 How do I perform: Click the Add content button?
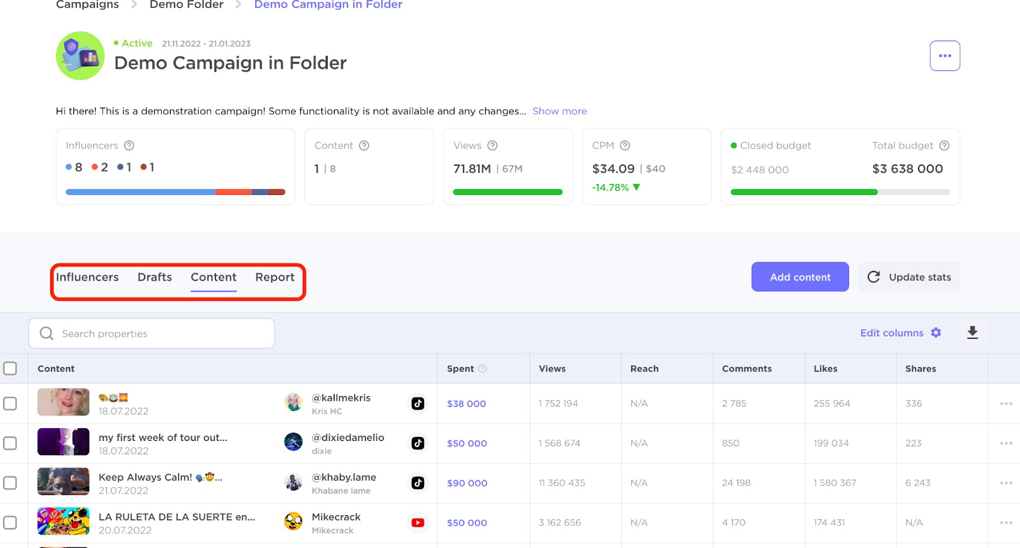point(800,277)
